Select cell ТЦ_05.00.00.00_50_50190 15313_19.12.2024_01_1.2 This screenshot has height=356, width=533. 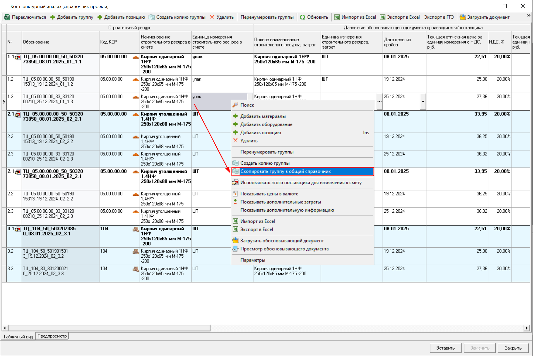pyautogui.click(x=60, y=84)
